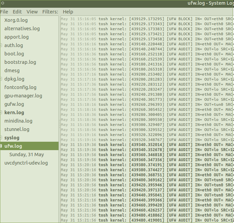Image resolution: width=234 pixels, height=223 pixels.
Task: Click the window menu circle in title bar
Action: 3,3
